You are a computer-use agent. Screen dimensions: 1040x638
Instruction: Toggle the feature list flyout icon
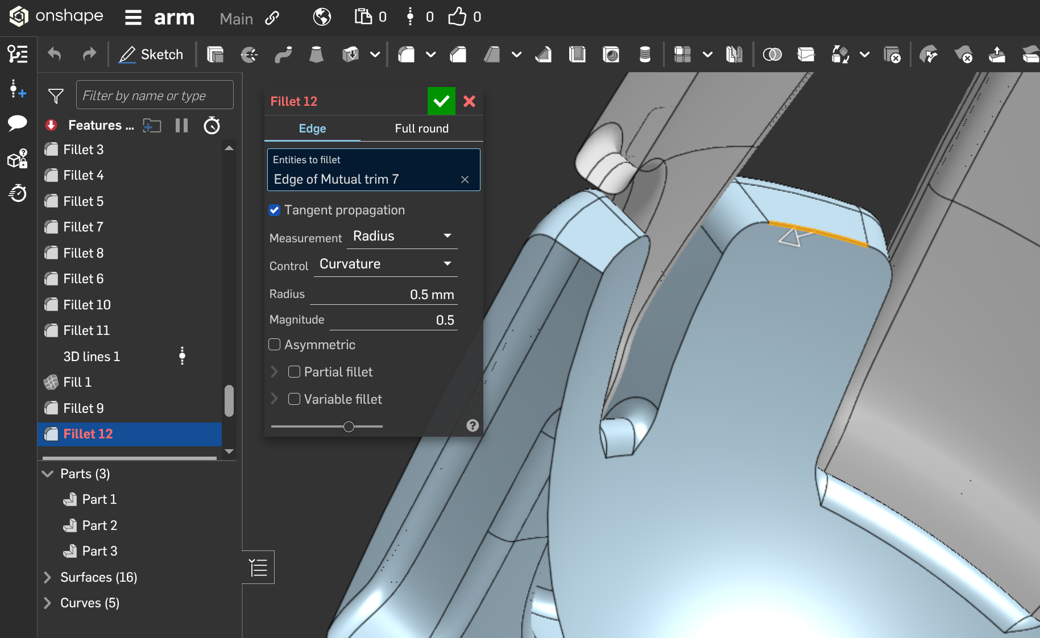[259, 567]
